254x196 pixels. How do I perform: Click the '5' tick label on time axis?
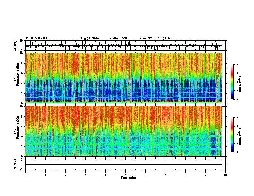(x=125, y=175)
